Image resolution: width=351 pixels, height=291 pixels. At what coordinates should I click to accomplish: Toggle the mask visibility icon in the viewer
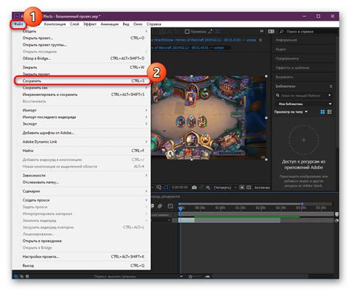pos(166,188)
